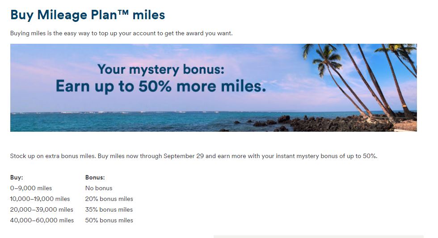Click the 'Stock up on extra bonus miles' paragraph

[x=194, y=156]
